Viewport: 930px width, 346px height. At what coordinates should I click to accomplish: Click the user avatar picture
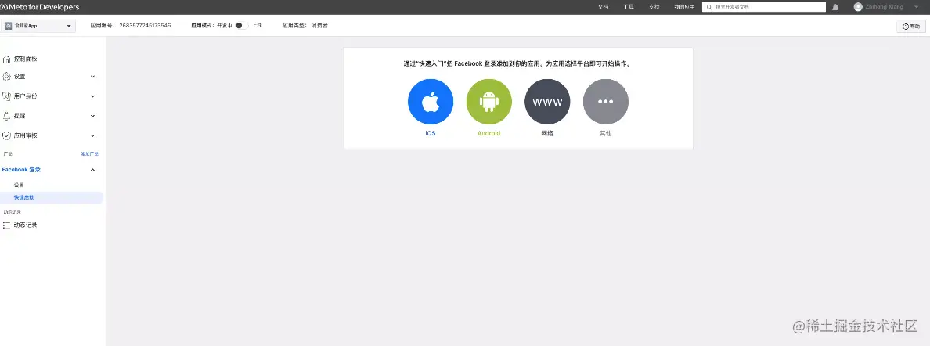pos(858,7)
